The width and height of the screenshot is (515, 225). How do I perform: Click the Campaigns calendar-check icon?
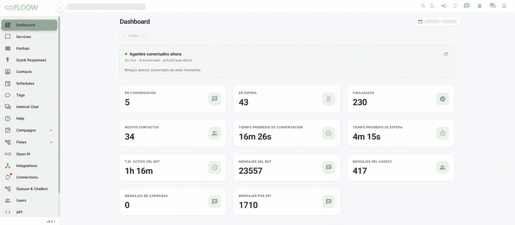(x=8, y=130)
